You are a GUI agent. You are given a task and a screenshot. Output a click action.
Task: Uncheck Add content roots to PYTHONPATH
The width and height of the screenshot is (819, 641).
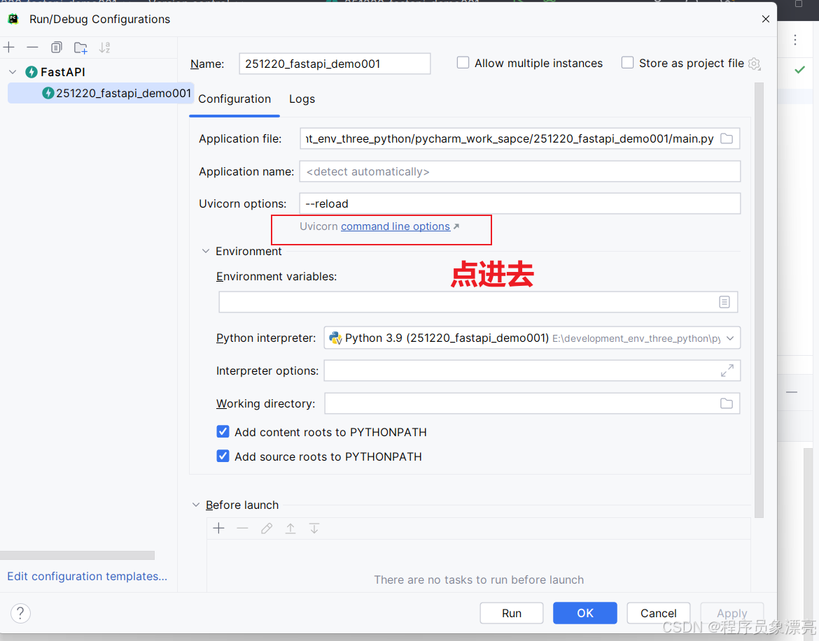click(223, 432)
